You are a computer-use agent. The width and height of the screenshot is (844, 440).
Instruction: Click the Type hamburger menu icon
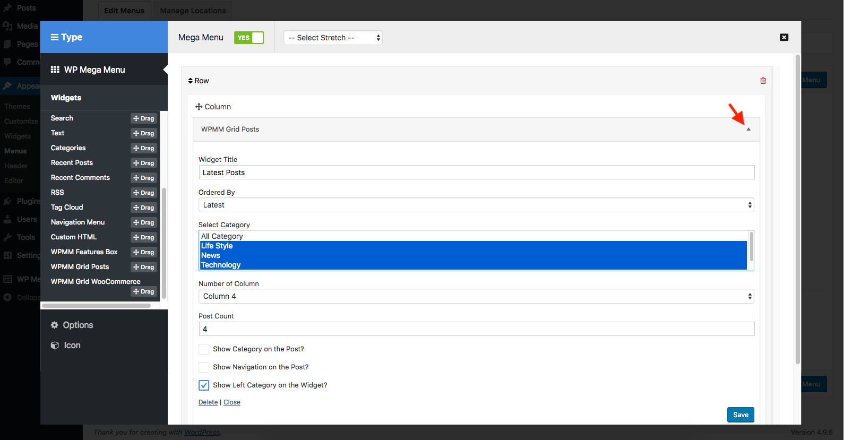(54, 37)
